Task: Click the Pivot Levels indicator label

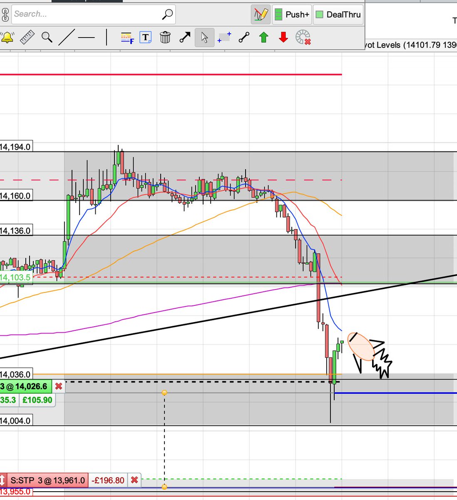Action: (411, 45)
